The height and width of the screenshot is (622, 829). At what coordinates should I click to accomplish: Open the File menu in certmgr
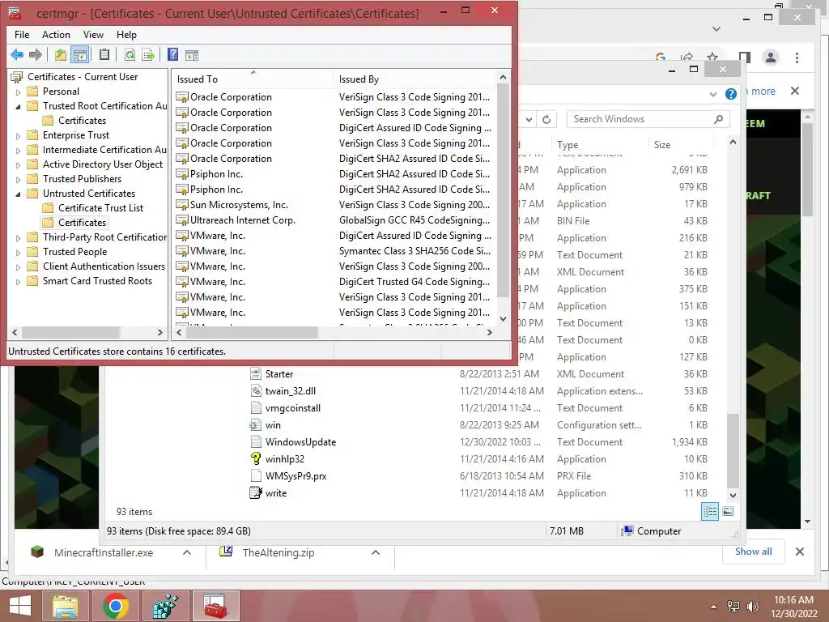pyautogui.click(x=22, y=34)
